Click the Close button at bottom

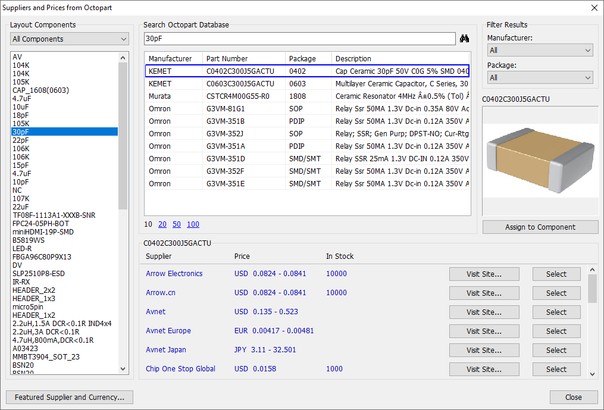tap(573, 397)
